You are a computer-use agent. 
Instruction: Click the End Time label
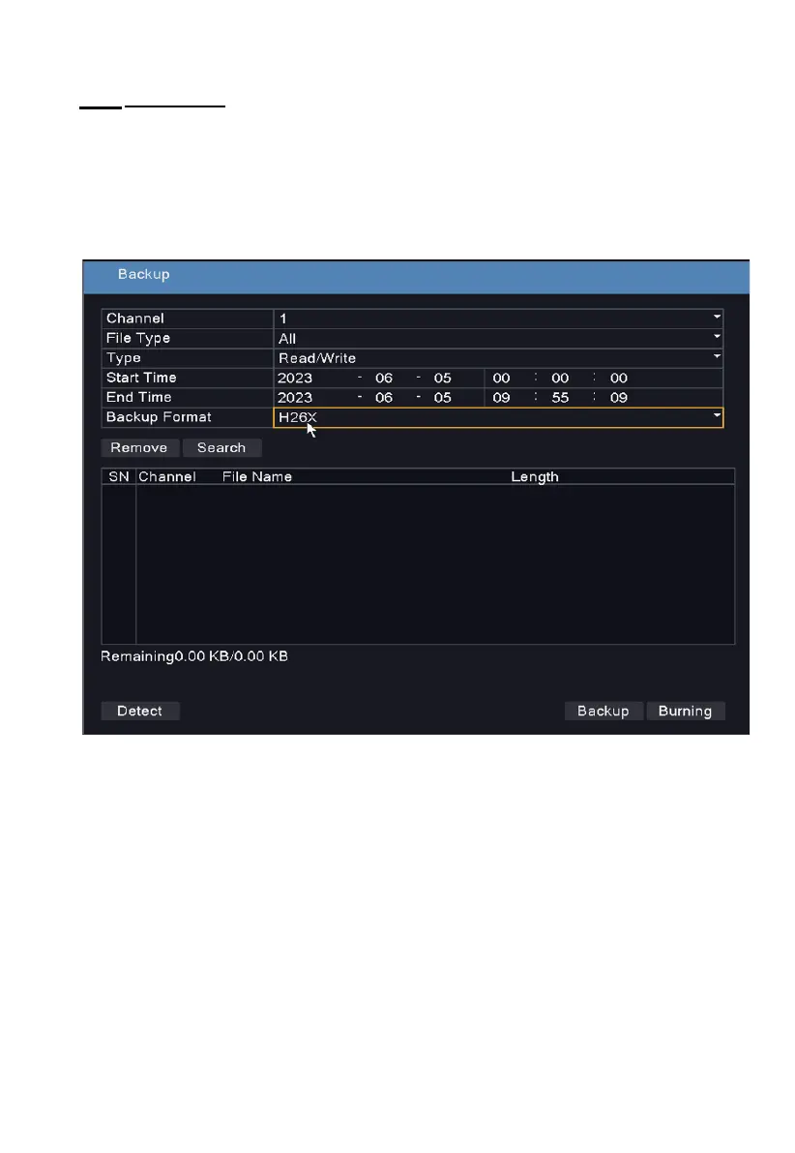(139, 397)
